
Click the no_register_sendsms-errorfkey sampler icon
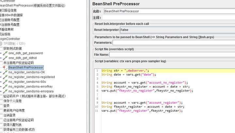5,87
